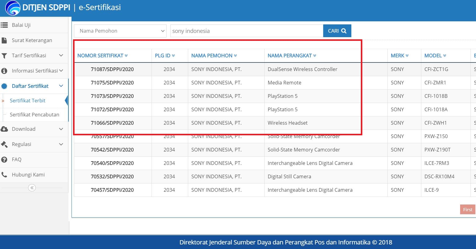The height and width of the screenshot is (249, 476).
Task: Expand the Informasi Sertifikasi menu chevron
Action: click(x=61, y=71)
